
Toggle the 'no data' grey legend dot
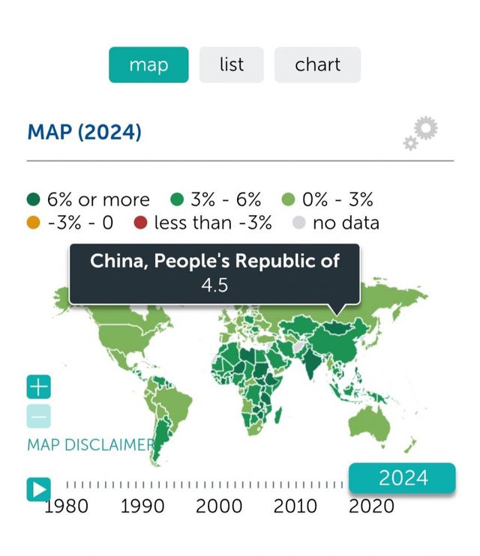pos(298,223)
